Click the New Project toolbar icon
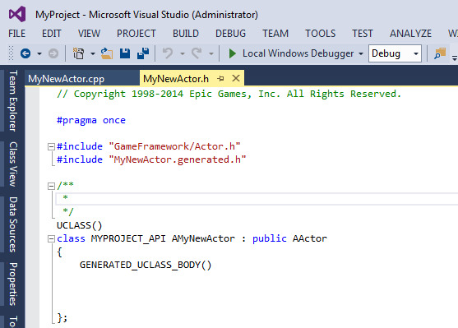The height and width of the screenshot is (328, 458). tap(78, 53)
